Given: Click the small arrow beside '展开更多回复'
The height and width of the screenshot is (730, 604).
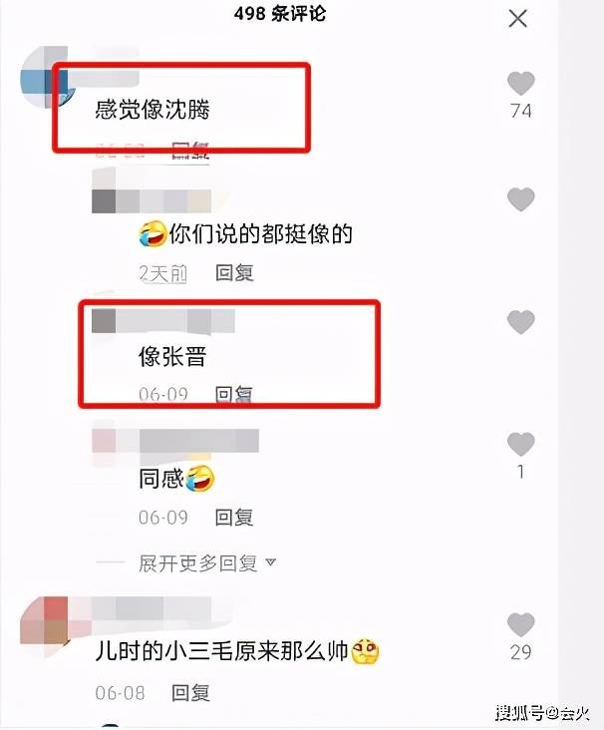Looking at the screenshot, I should point(271,563).
